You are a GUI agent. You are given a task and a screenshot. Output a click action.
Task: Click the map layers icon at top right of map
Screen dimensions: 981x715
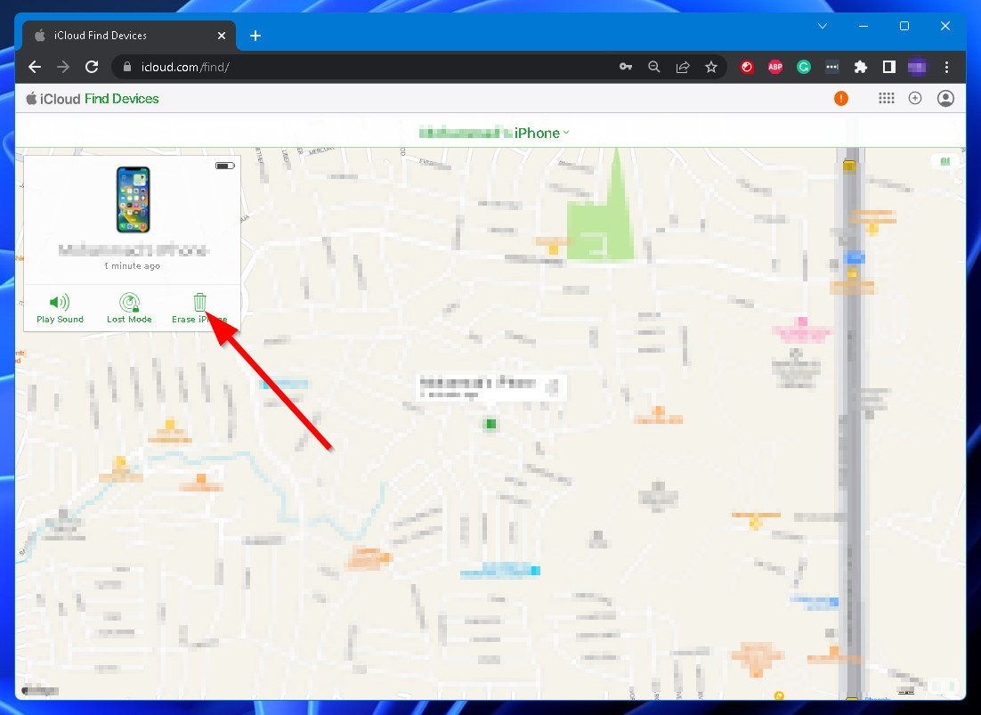click(x=945, y=161)
